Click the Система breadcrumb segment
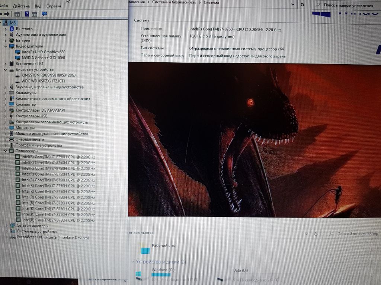 click(211, 3)
